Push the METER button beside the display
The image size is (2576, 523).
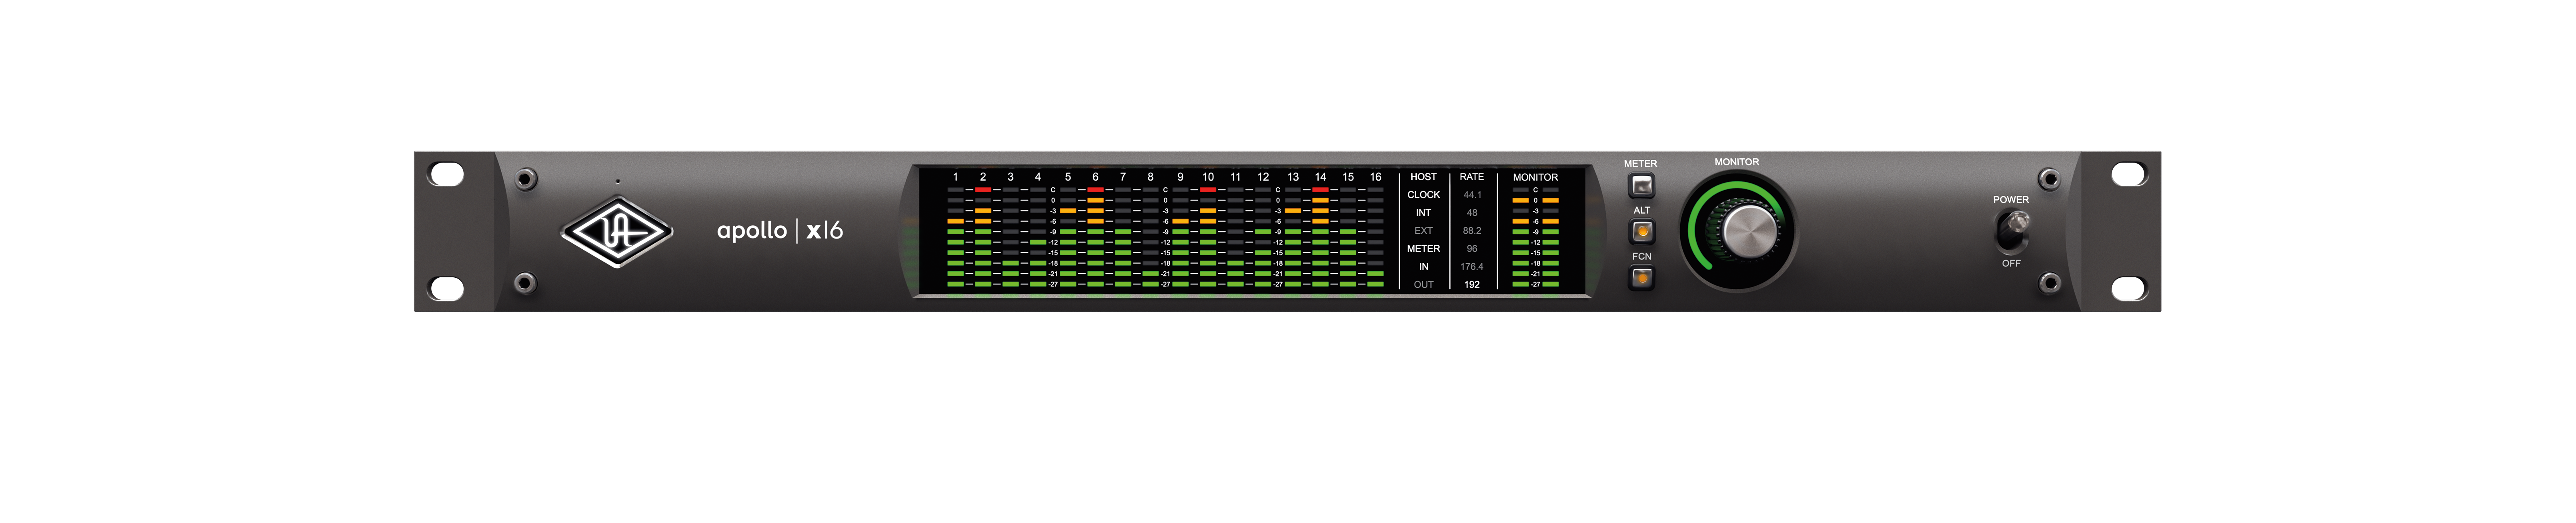(1641, 186)
